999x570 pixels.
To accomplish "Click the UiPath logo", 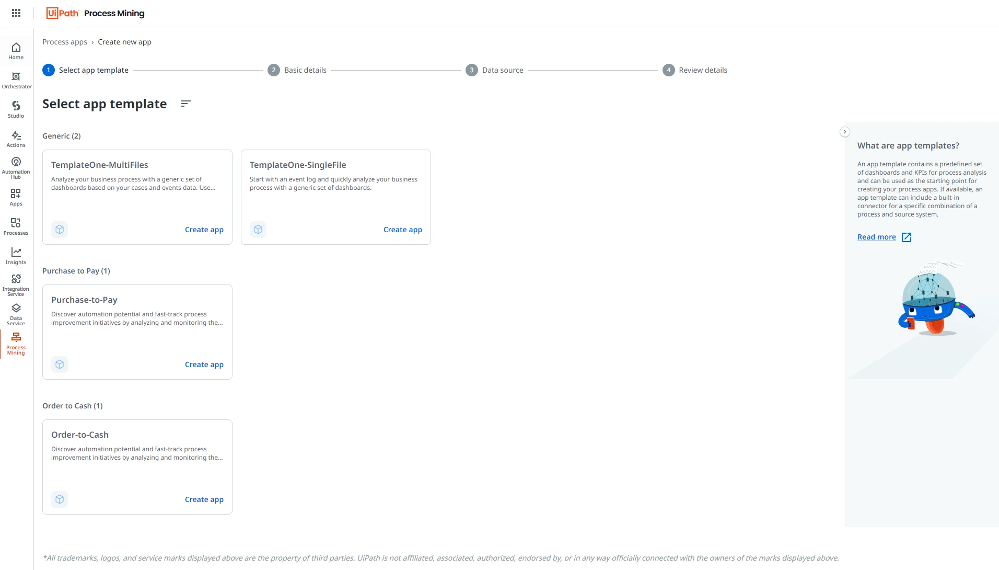I will click(62, 13).
